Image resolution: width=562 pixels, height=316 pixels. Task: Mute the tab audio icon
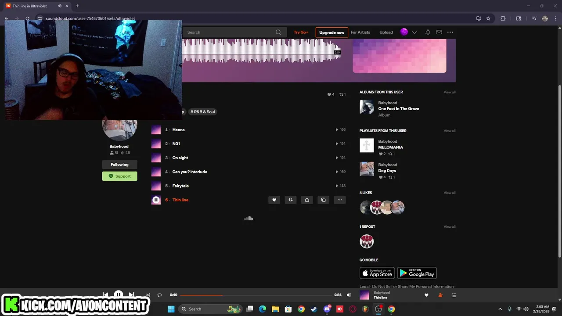point(59,6)
